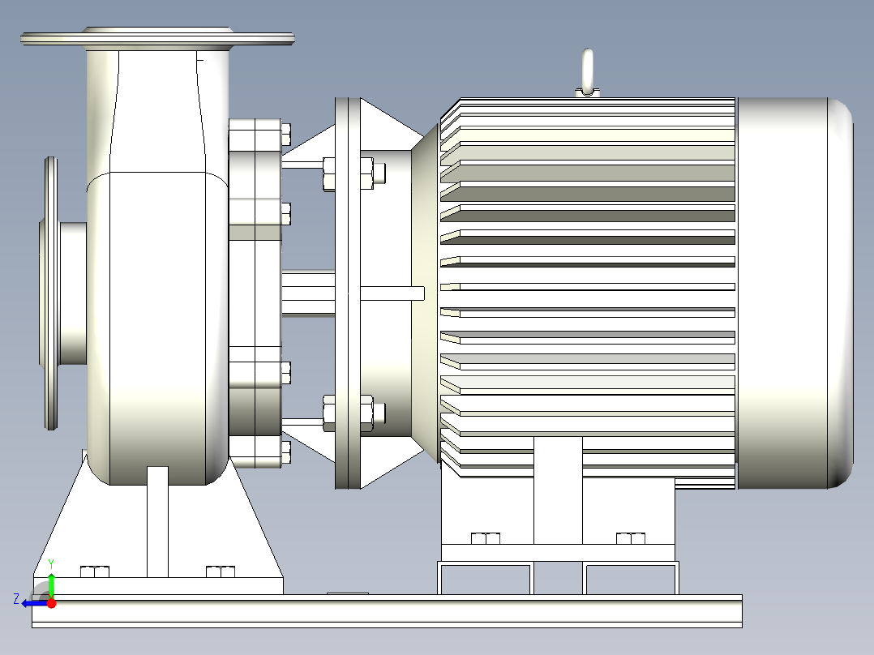Select the motor's smooth rear fan cover
Screen dimensions: 874x655
(x=795, y=293)
